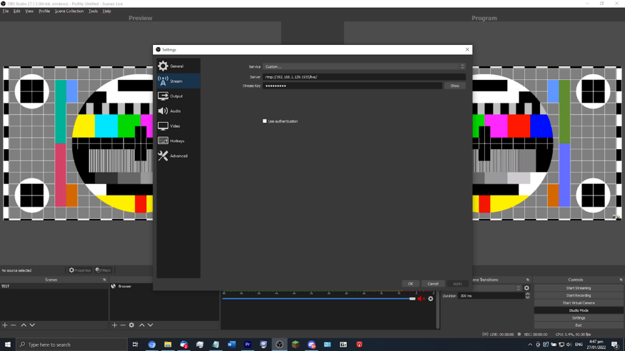Screen dimensions: 625x351
Task: Enable the Use authentication checkbox
Action: (x=265, y=121)
